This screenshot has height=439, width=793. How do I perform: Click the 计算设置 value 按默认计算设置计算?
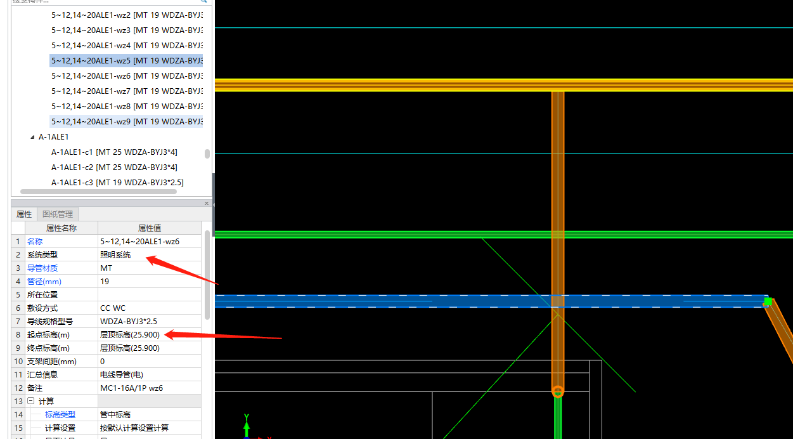[x=150, y=428]
